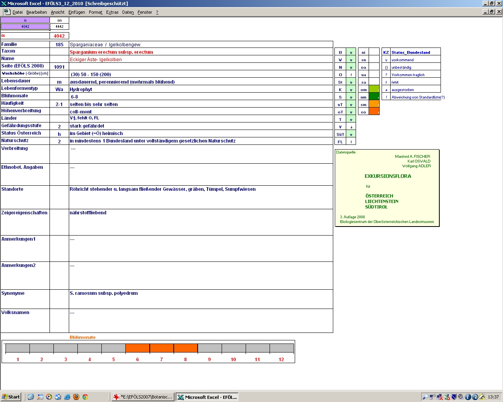Switch to the EFÖLS2007 Botanisc taskbar window
This screenshot has height=402, width=503.
(x=142, y=397)
